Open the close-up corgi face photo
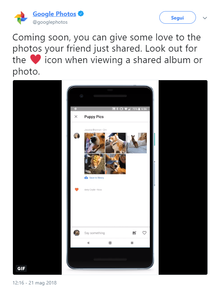 tap(94, 143)
